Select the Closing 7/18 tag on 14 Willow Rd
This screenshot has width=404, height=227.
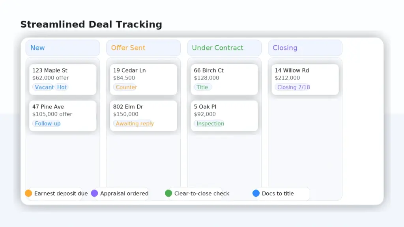(293, 87)
